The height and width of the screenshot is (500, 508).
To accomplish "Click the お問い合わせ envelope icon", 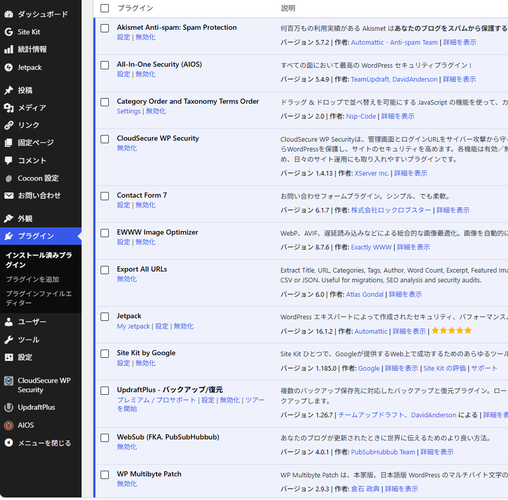I will click(x=9, y=196).
